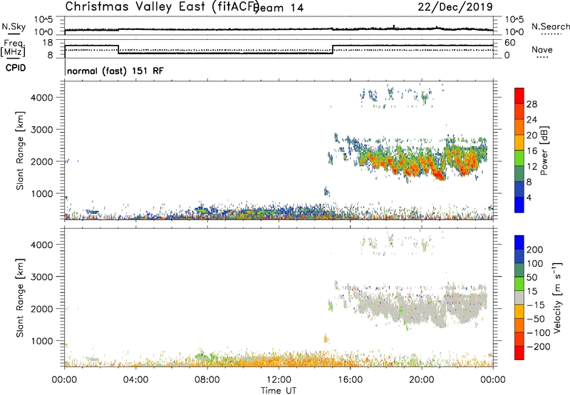Click the '18' frequency tick label
Screen dimensions: 570x395
point(47,43)
